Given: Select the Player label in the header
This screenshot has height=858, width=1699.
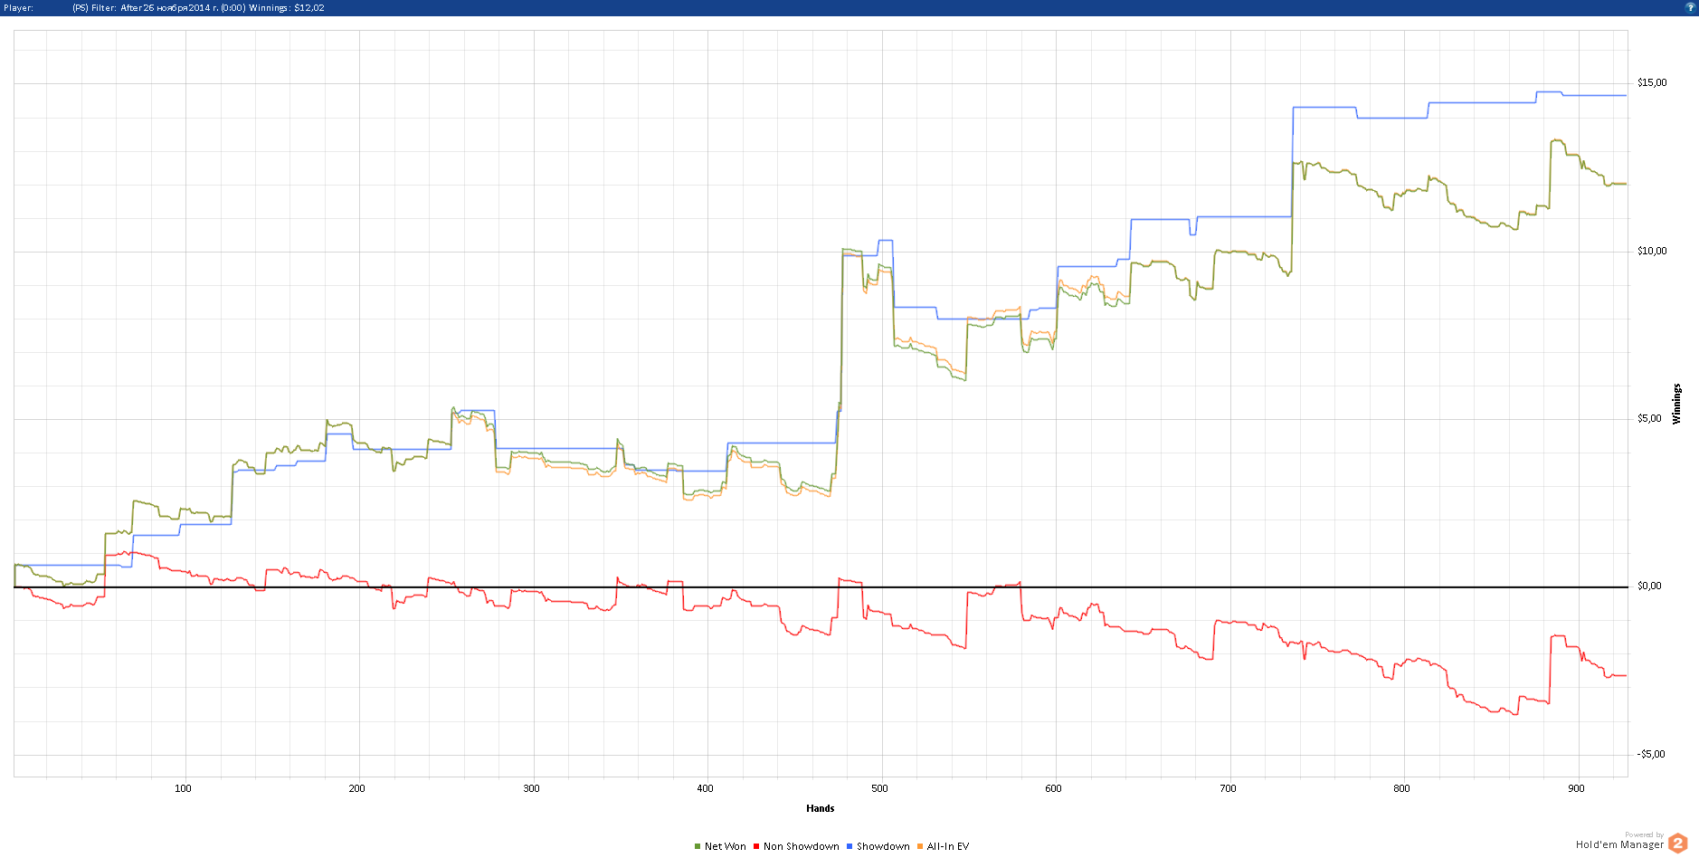Looking at the screenshot, I should [x=18, y=8].
